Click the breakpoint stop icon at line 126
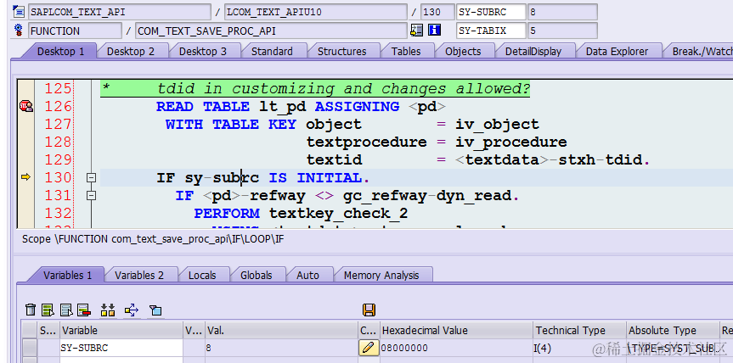Image resolution: width=733 pixels, height=363 pixels. tap(26, 106)
